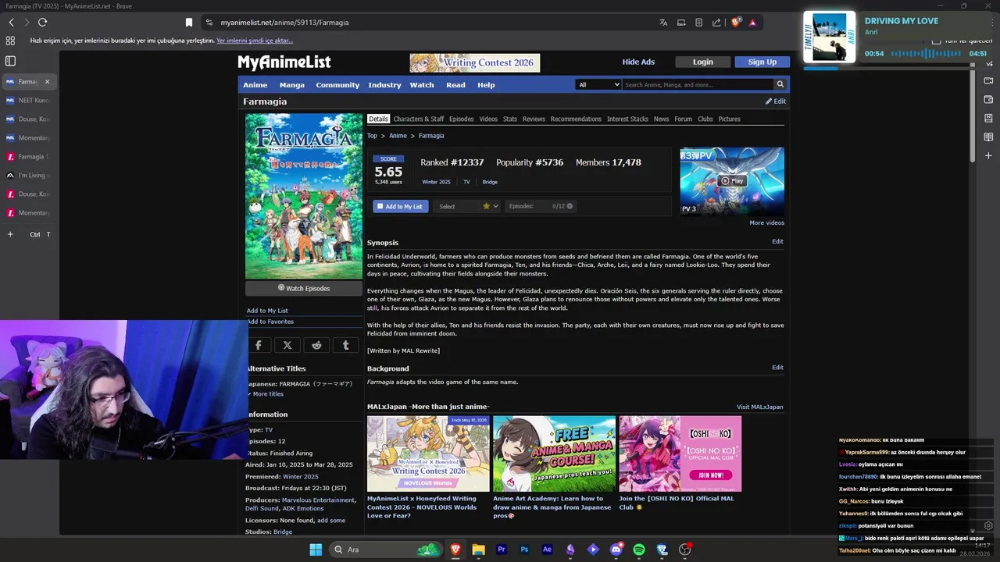Viewport: 1000px width, 562px height.
Task: Open the score 'Select' dropdown
Action: (x=466, y=206)
